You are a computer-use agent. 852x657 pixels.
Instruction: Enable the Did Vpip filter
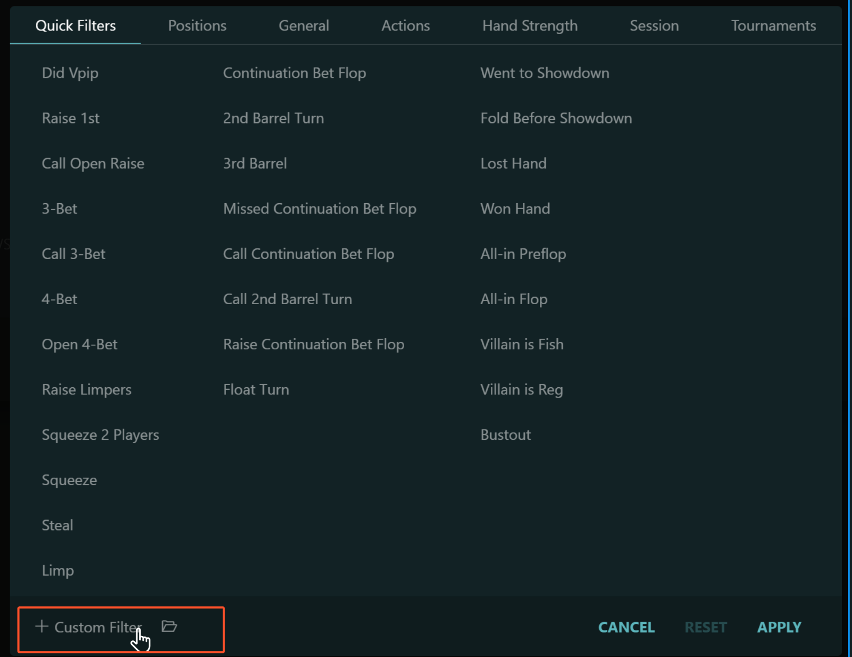(x=70, y=73)
